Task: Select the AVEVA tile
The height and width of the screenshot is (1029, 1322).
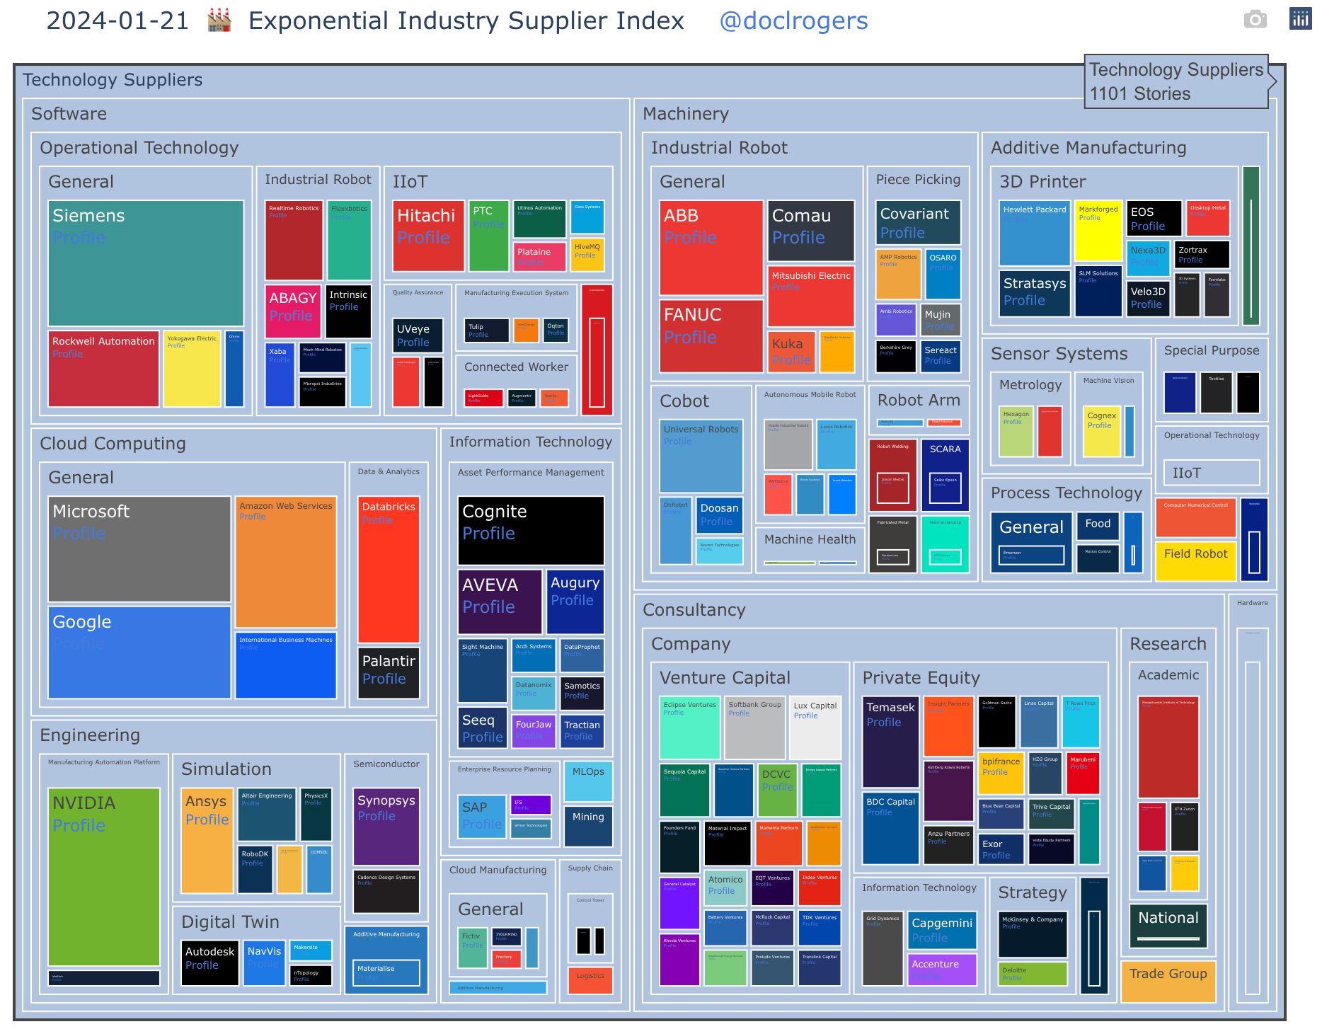Action: 500,602
